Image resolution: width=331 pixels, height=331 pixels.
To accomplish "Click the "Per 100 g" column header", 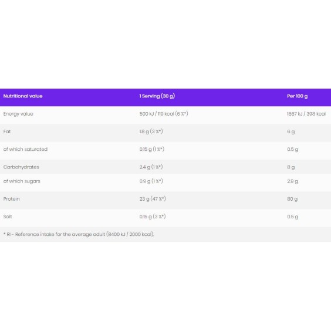I will (297, 96).
